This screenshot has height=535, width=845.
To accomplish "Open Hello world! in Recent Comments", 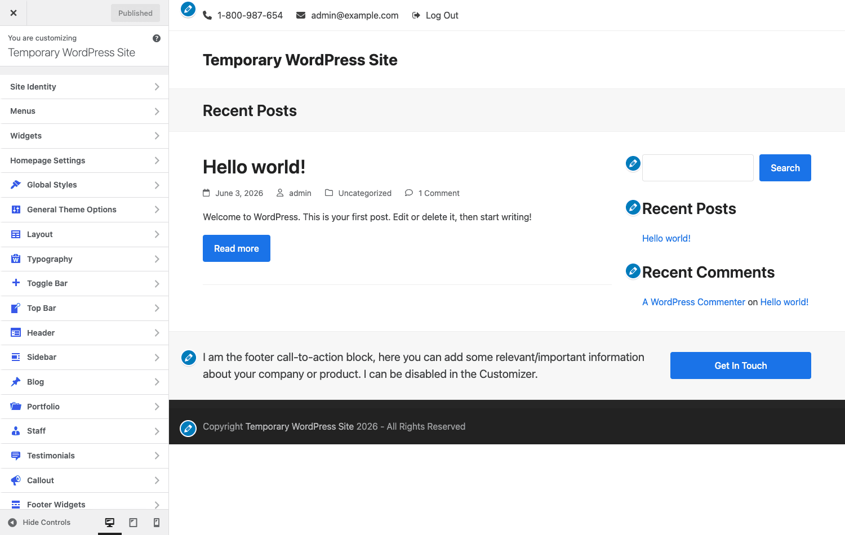I will 784,302.
